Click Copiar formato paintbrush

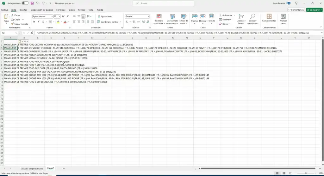point(20,24)
